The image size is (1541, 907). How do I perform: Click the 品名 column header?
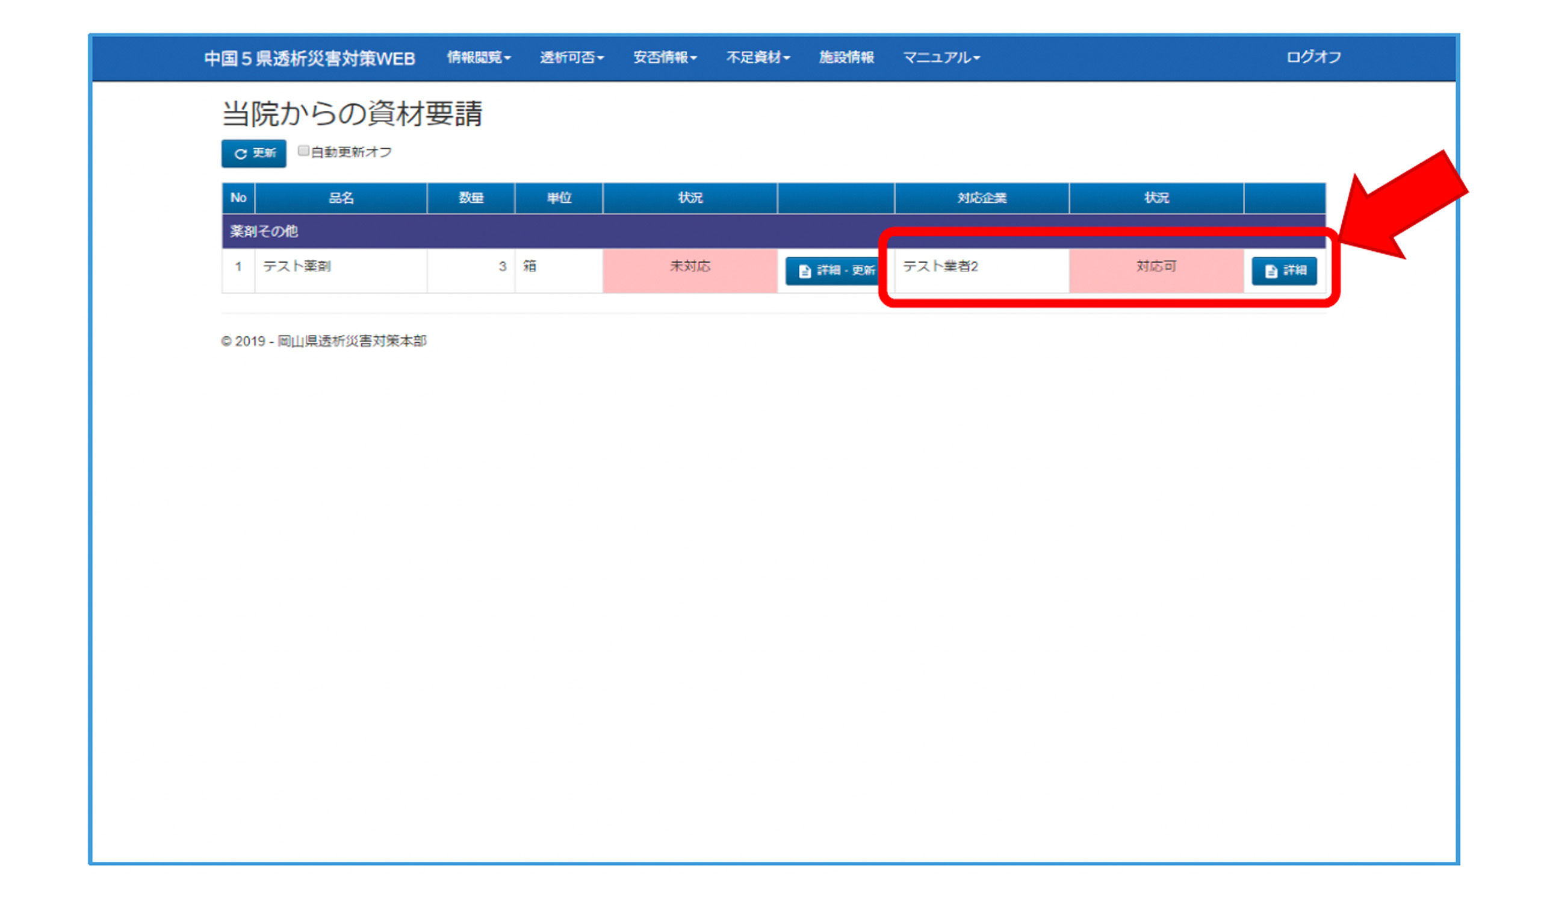tap(341, 198)
